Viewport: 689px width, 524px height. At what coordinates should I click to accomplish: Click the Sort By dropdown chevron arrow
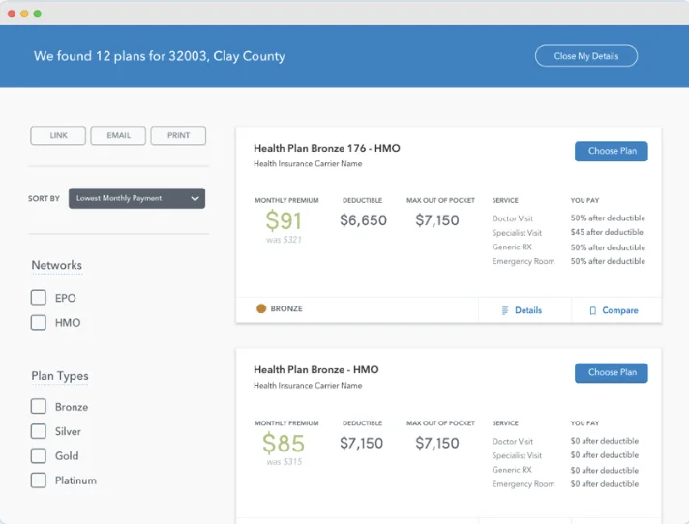point(195,199)
